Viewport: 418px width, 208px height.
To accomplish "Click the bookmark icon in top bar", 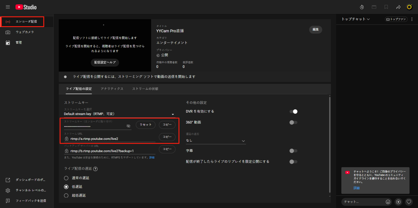I will click(x=386, y=7).
